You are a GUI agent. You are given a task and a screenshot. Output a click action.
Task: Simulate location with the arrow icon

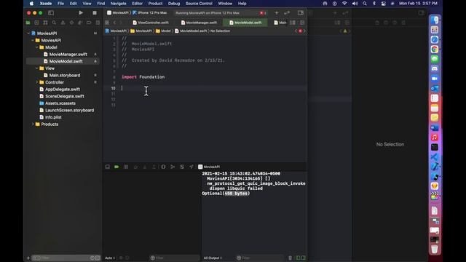tap(191, 167)
